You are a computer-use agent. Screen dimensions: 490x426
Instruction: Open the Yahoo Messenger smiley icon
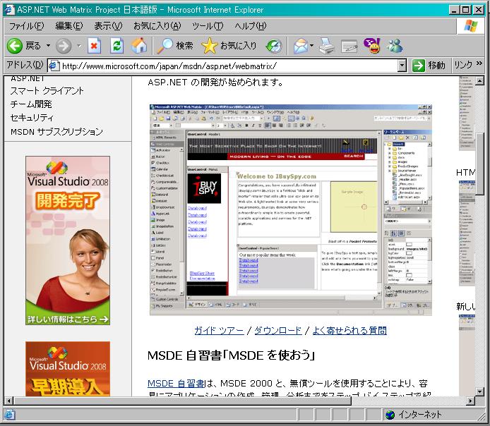(x=372, y=46)
